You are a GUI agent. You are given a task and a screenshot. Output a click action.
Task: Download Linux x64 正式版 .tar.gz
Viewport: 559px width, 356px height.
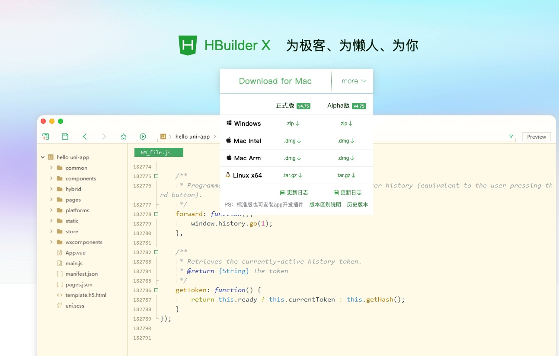tap(293, 175)
